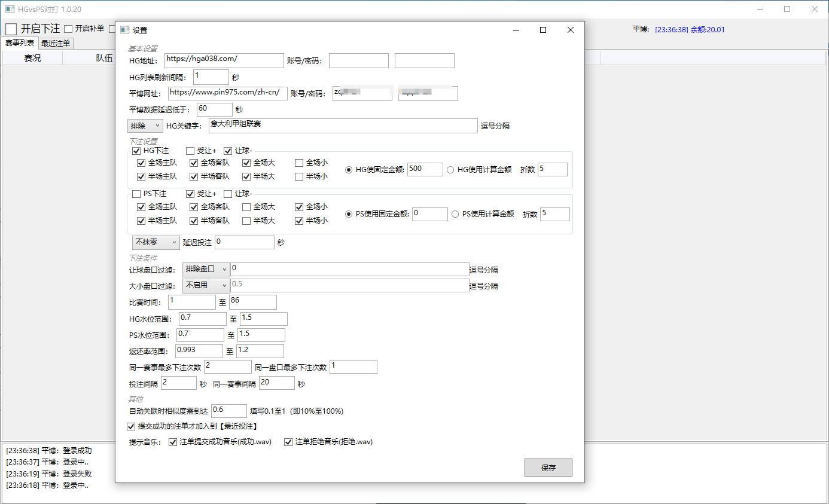Uncheck 注单提交成功音乐(成功.wav)
This screenshot has width=829, height=504.
click(173, 442)
